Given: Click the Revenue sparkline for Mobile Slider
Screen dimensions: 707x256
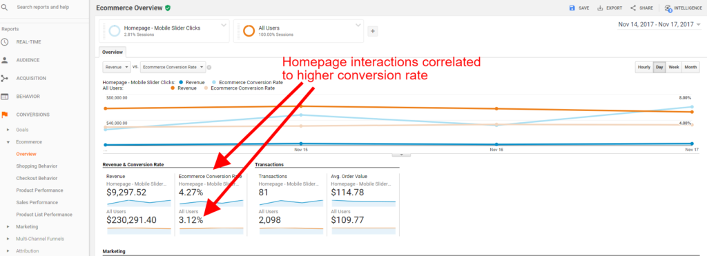Looking at the screenshot, I should (x=139, y=203).
